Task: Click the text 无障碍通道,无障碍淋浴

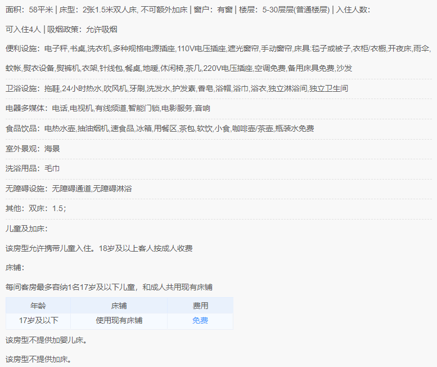Action: (92, 189)
